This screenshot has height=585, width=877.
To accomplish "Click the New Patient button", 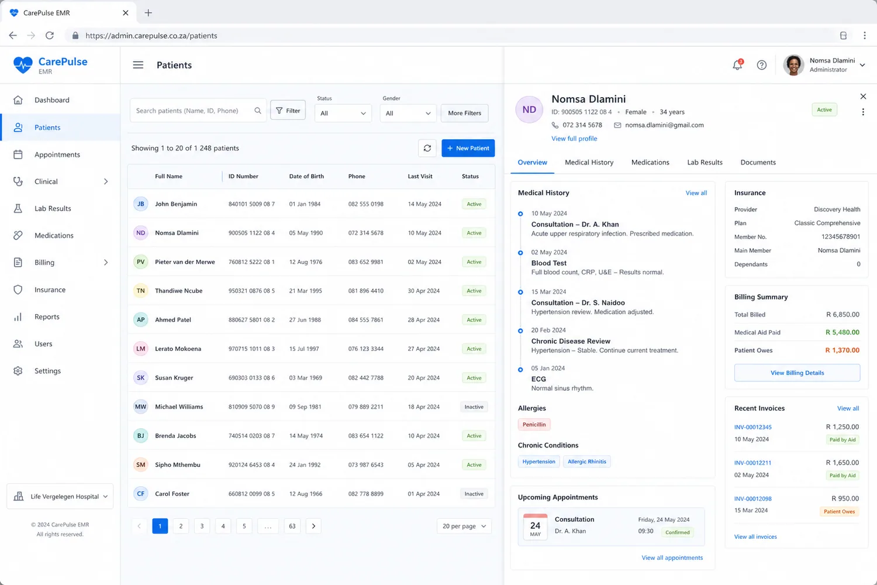I will tap(468, 148).
